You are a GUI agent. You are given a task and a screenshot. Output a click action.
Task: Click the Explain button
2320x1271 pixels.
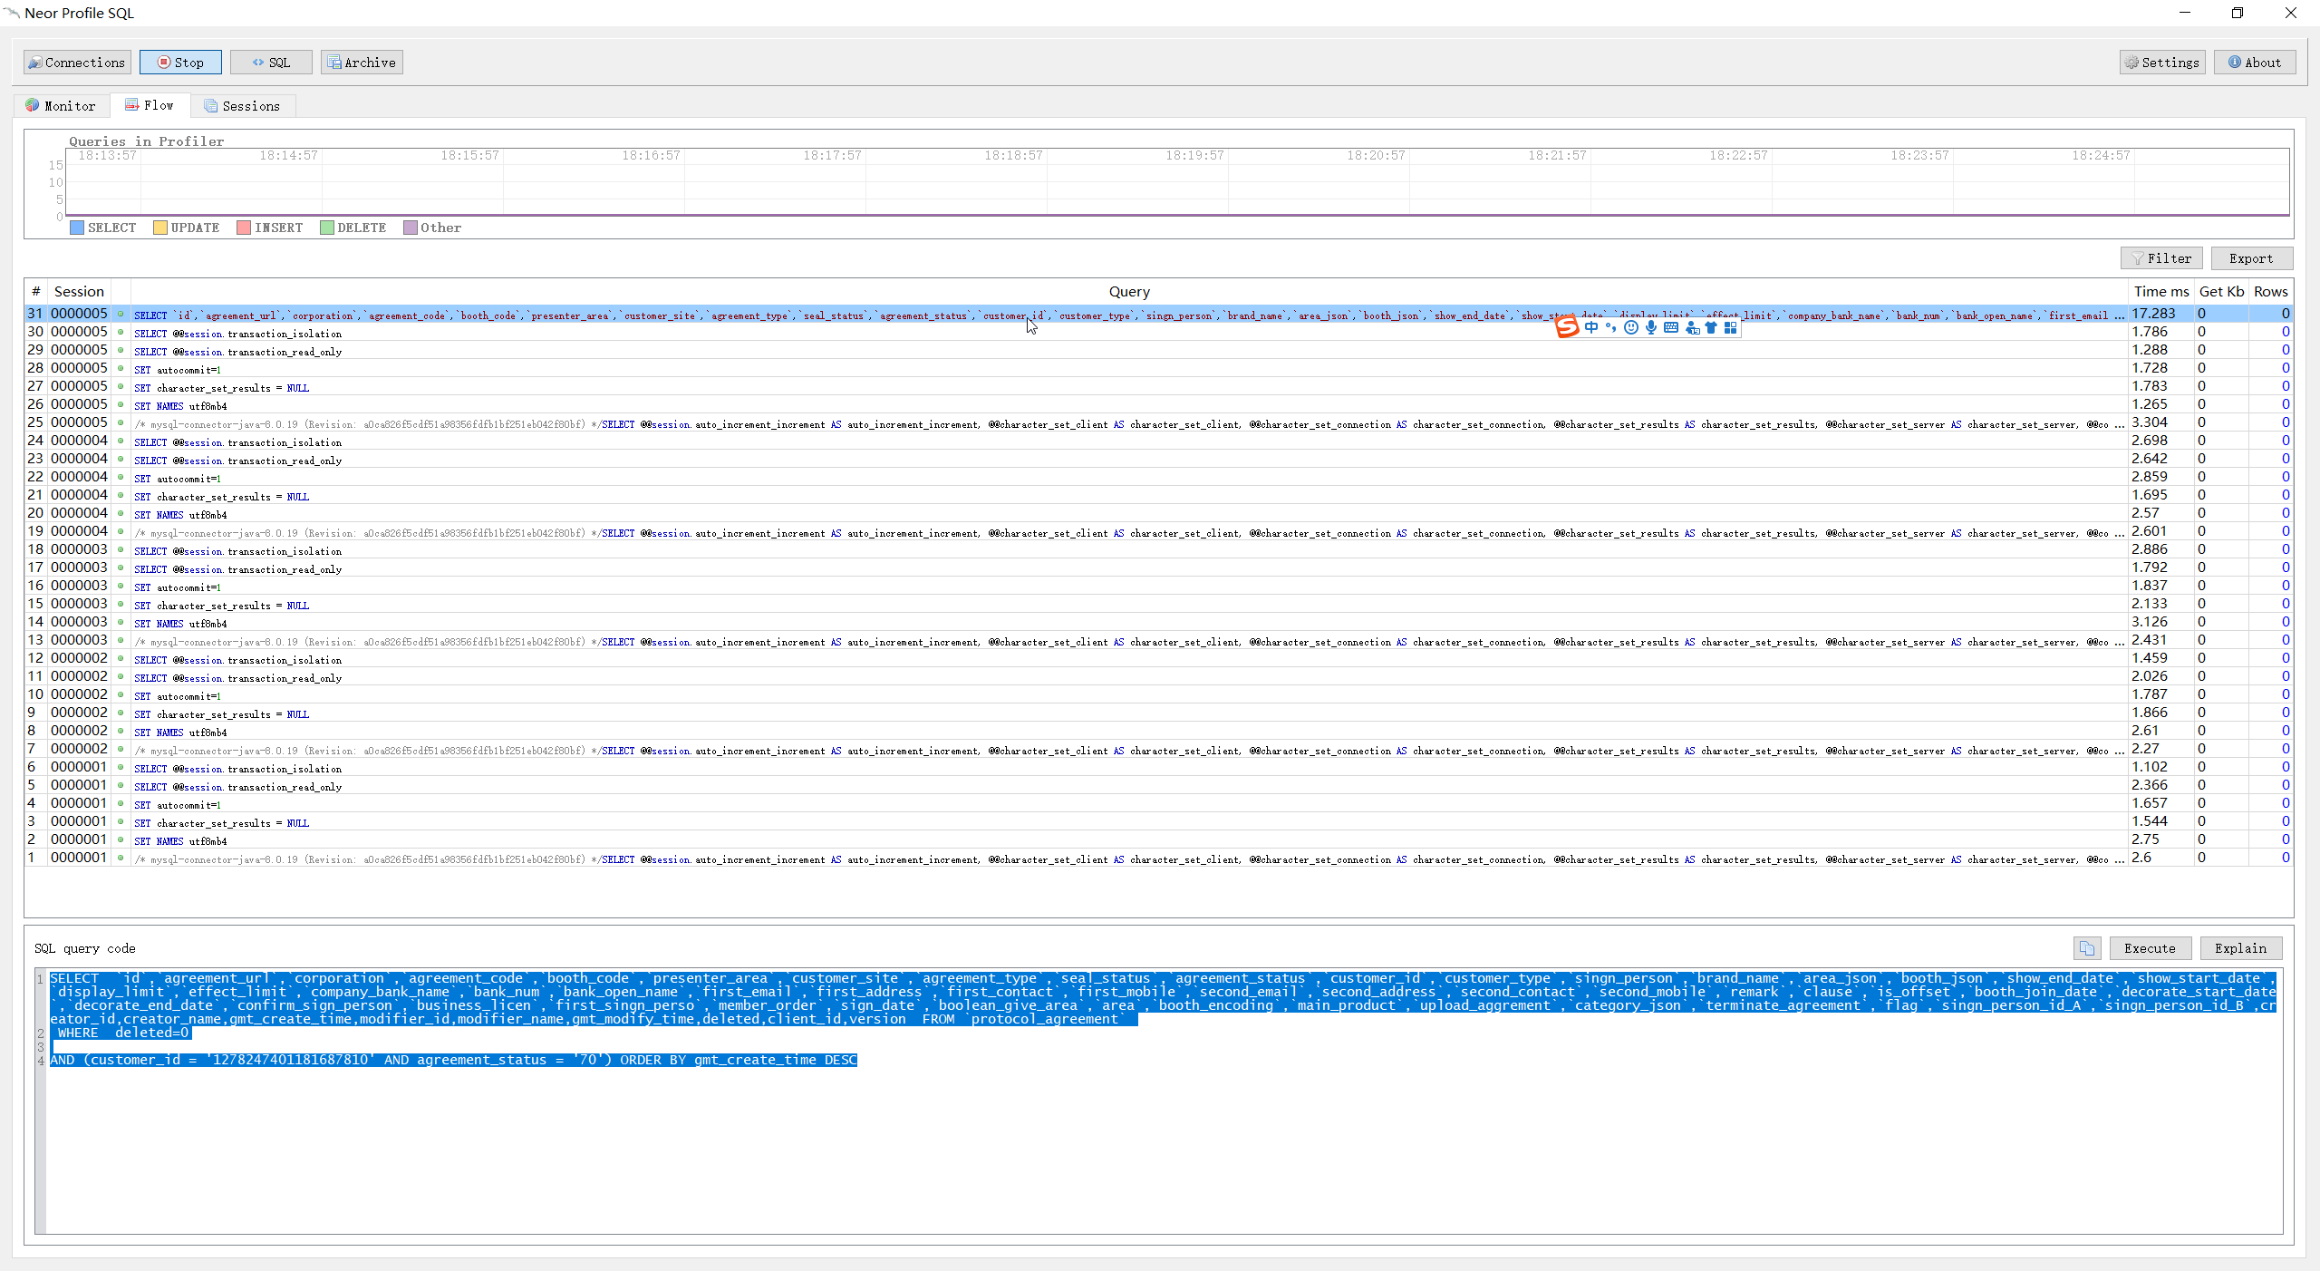[2240, 948]
